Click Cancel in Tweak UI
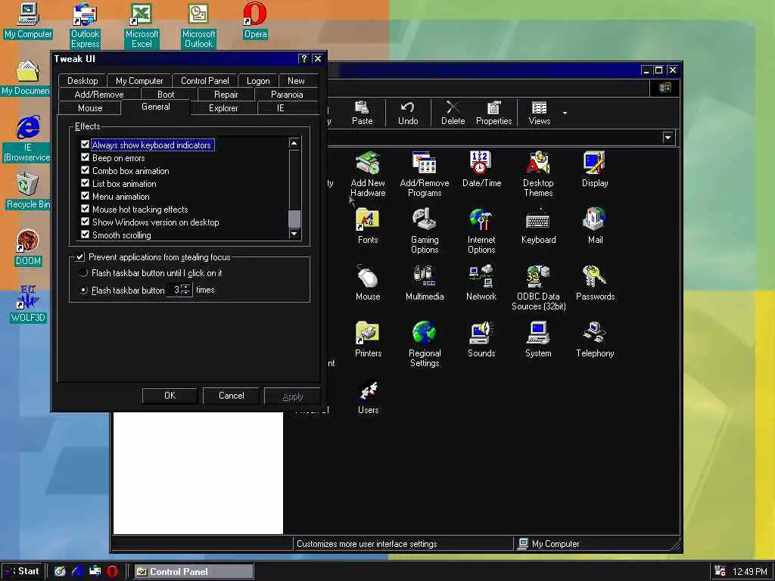 pos(232,396)
